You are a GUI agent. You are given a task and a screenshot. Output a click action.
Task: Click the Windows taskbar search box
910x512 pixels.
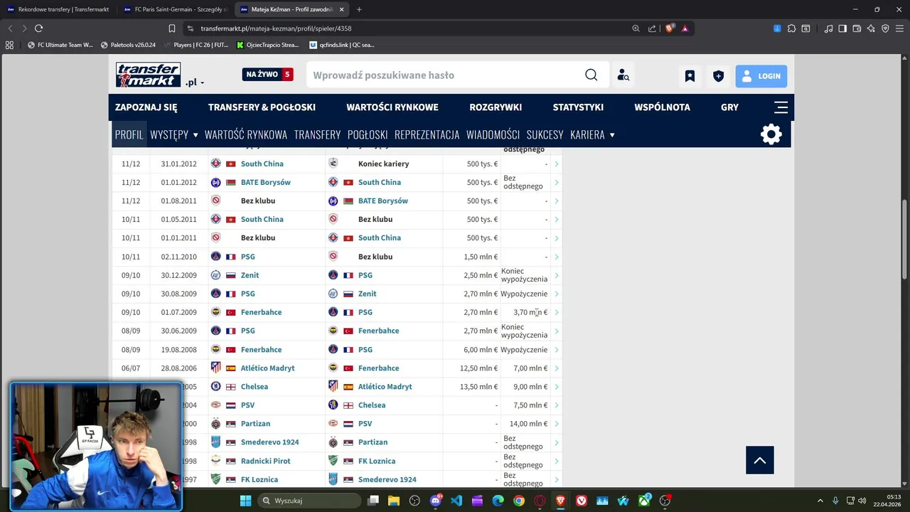309,501
